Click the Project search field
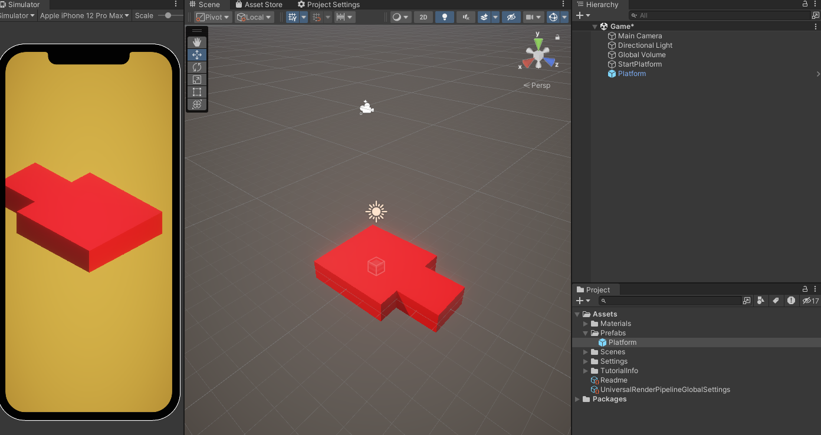Image resolution: width=821 pixels, height=435 pixels. 669,301
